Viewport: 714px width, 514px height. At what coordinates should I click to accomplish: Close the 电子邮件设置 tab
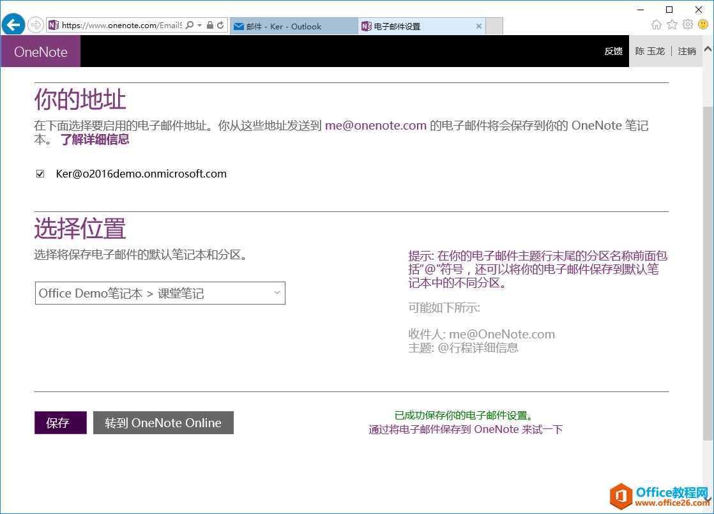coord(479,26)
